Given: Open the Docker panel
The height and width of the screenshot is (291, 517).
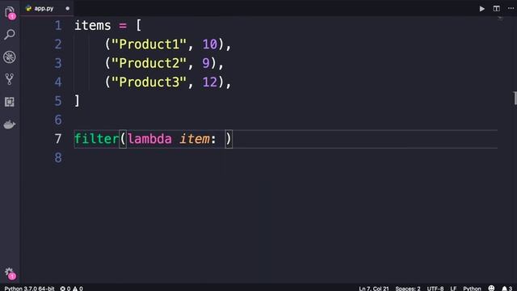Looking at the screenshot, I should pyautogui.click(x=10, y=124).
